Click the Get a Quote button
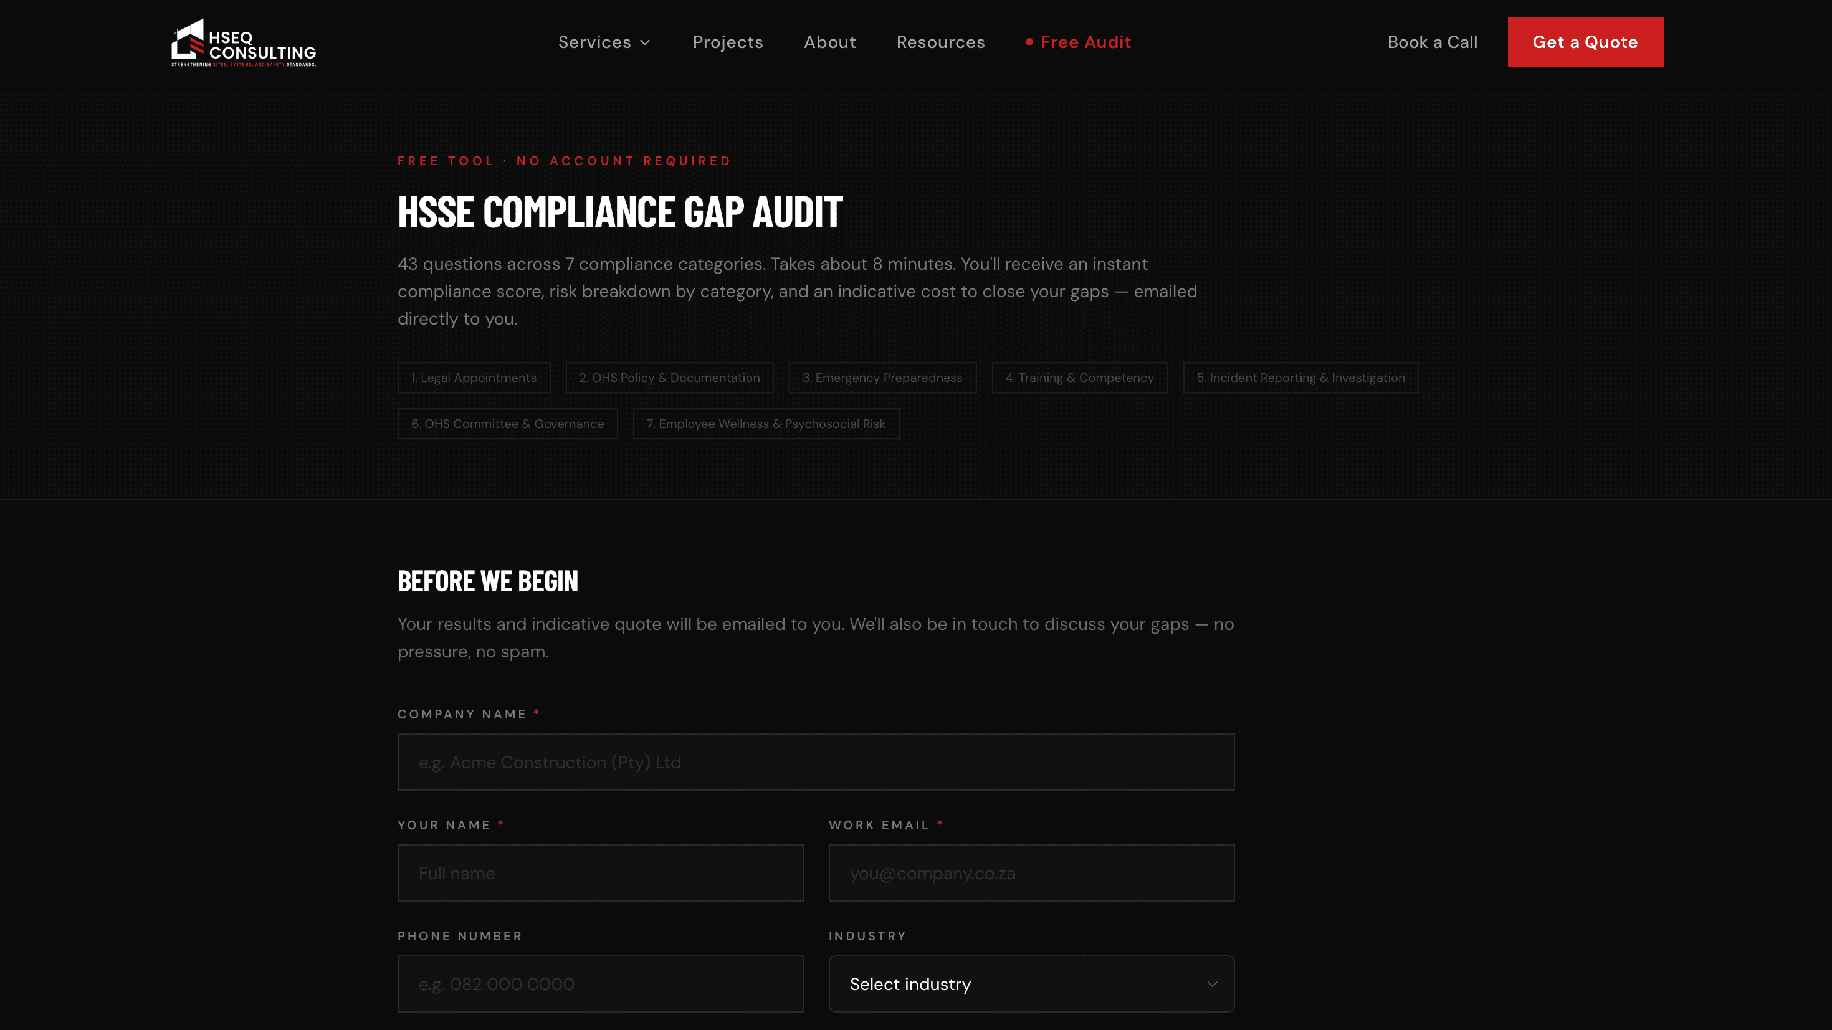 [x=1585, y=42]
